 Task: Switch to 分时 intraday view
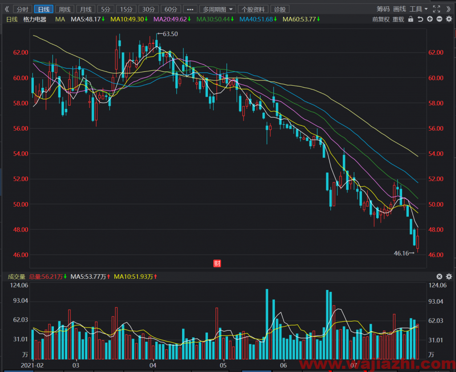(x=23, y=9)
